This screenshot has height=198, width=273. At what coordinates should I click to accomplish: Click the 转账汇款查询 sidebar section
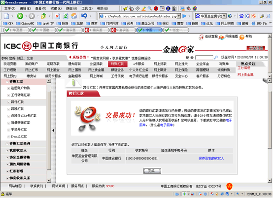point(20,144)
